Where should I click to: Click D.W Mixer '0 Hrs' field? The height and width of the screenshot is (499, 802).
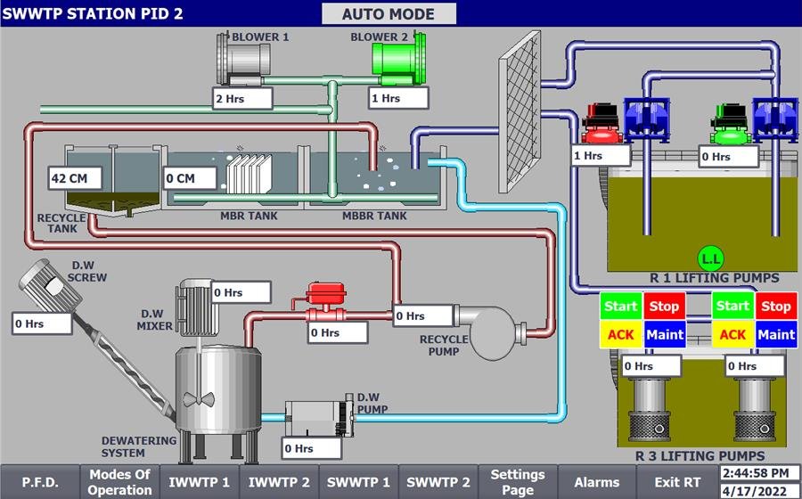click(x=241, y=292)
